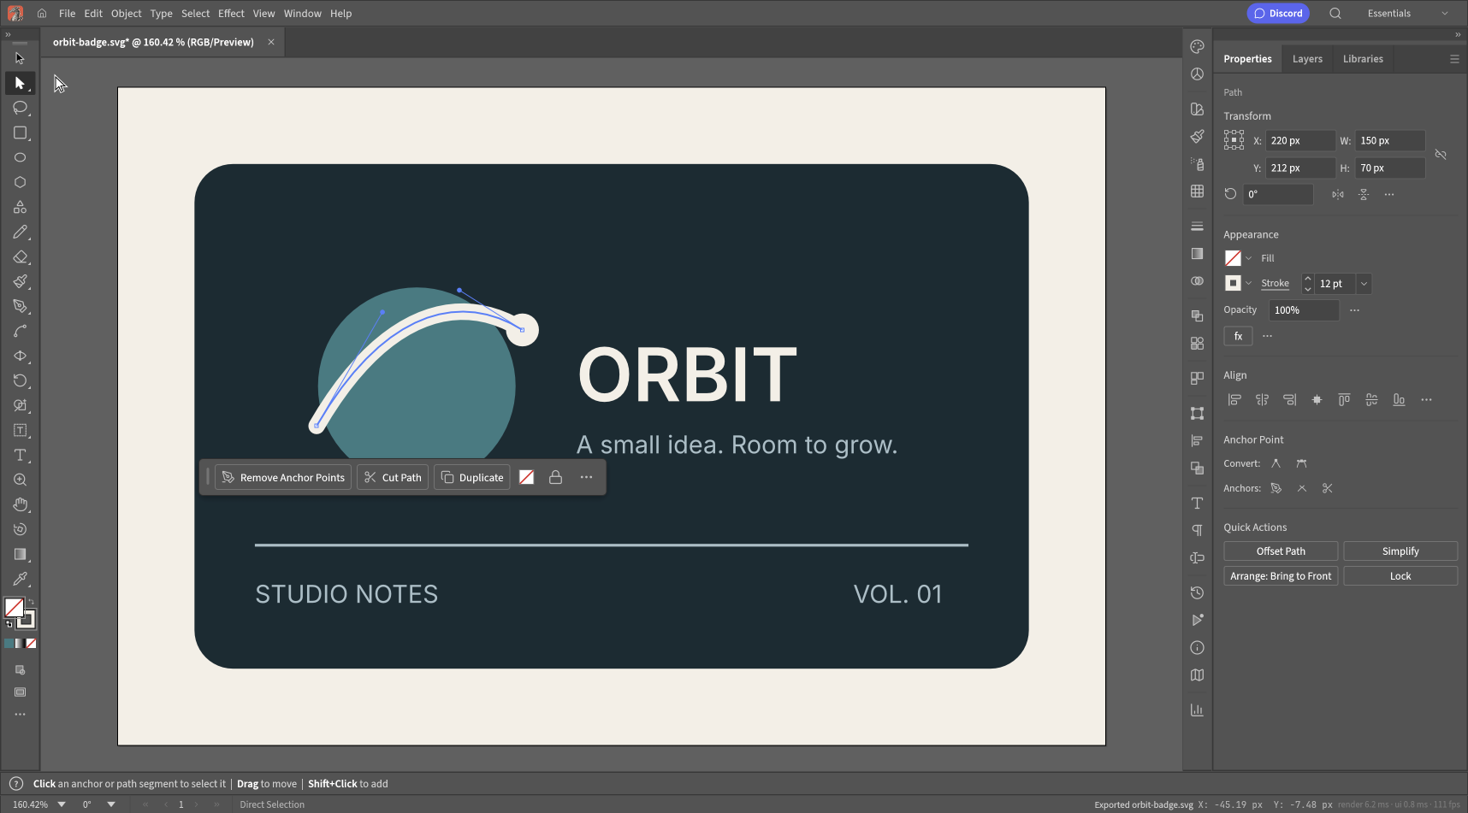
Task: Click the Fill color swatch in Appearance
Action: coord(1233,258)
